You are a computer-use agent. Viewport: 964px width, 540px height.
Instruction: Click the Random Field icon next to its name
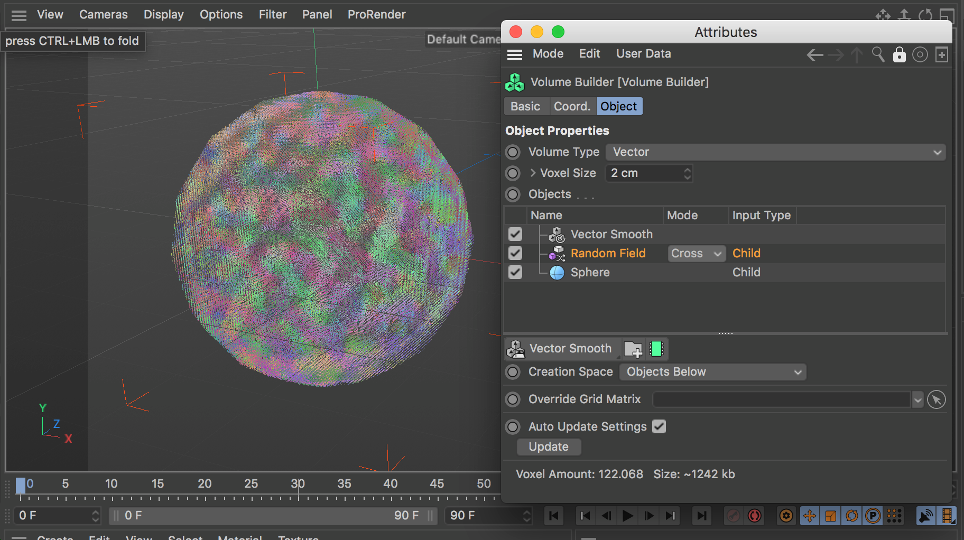pyautogui.click(x=556, y=254)
